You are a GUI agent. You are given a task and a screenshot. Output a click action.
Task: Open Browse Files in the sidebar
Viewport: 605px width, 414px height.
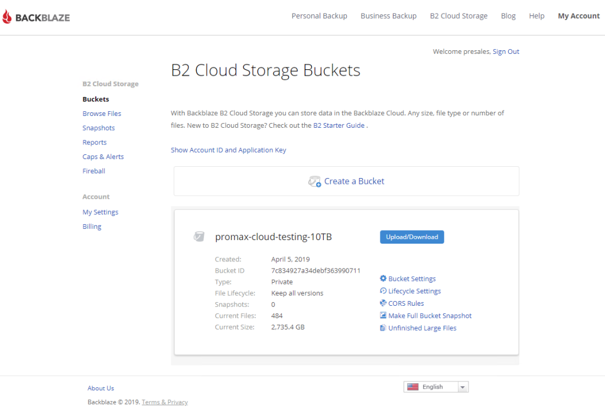(x=102, y=114)
